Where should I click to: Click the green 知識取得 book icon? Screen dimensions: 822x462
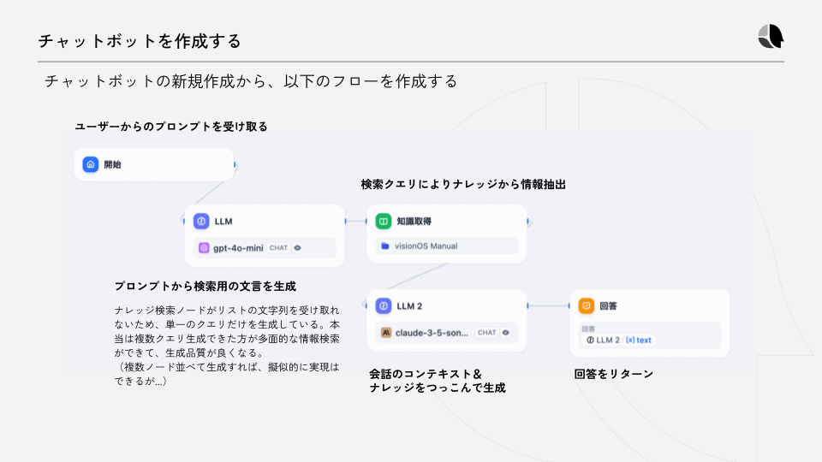(x=384, y=221)
